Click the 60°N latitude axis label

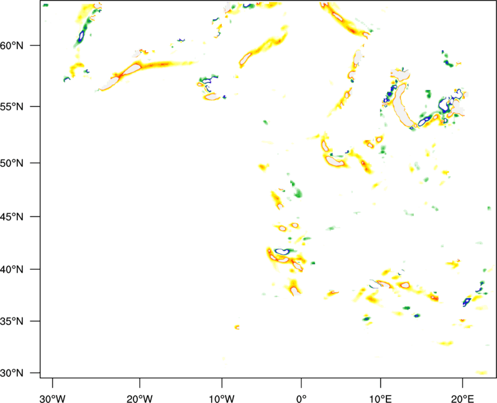pos(12,45)
